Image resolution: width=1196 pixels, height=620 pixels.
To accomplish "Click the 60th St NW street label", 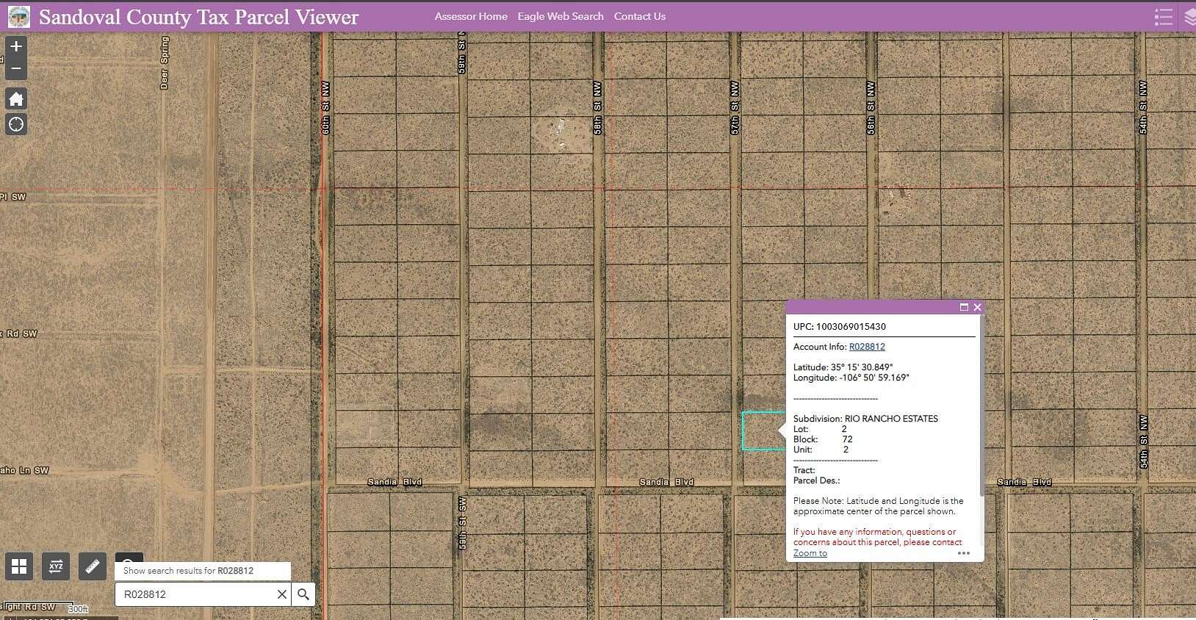I will [325, 108].
